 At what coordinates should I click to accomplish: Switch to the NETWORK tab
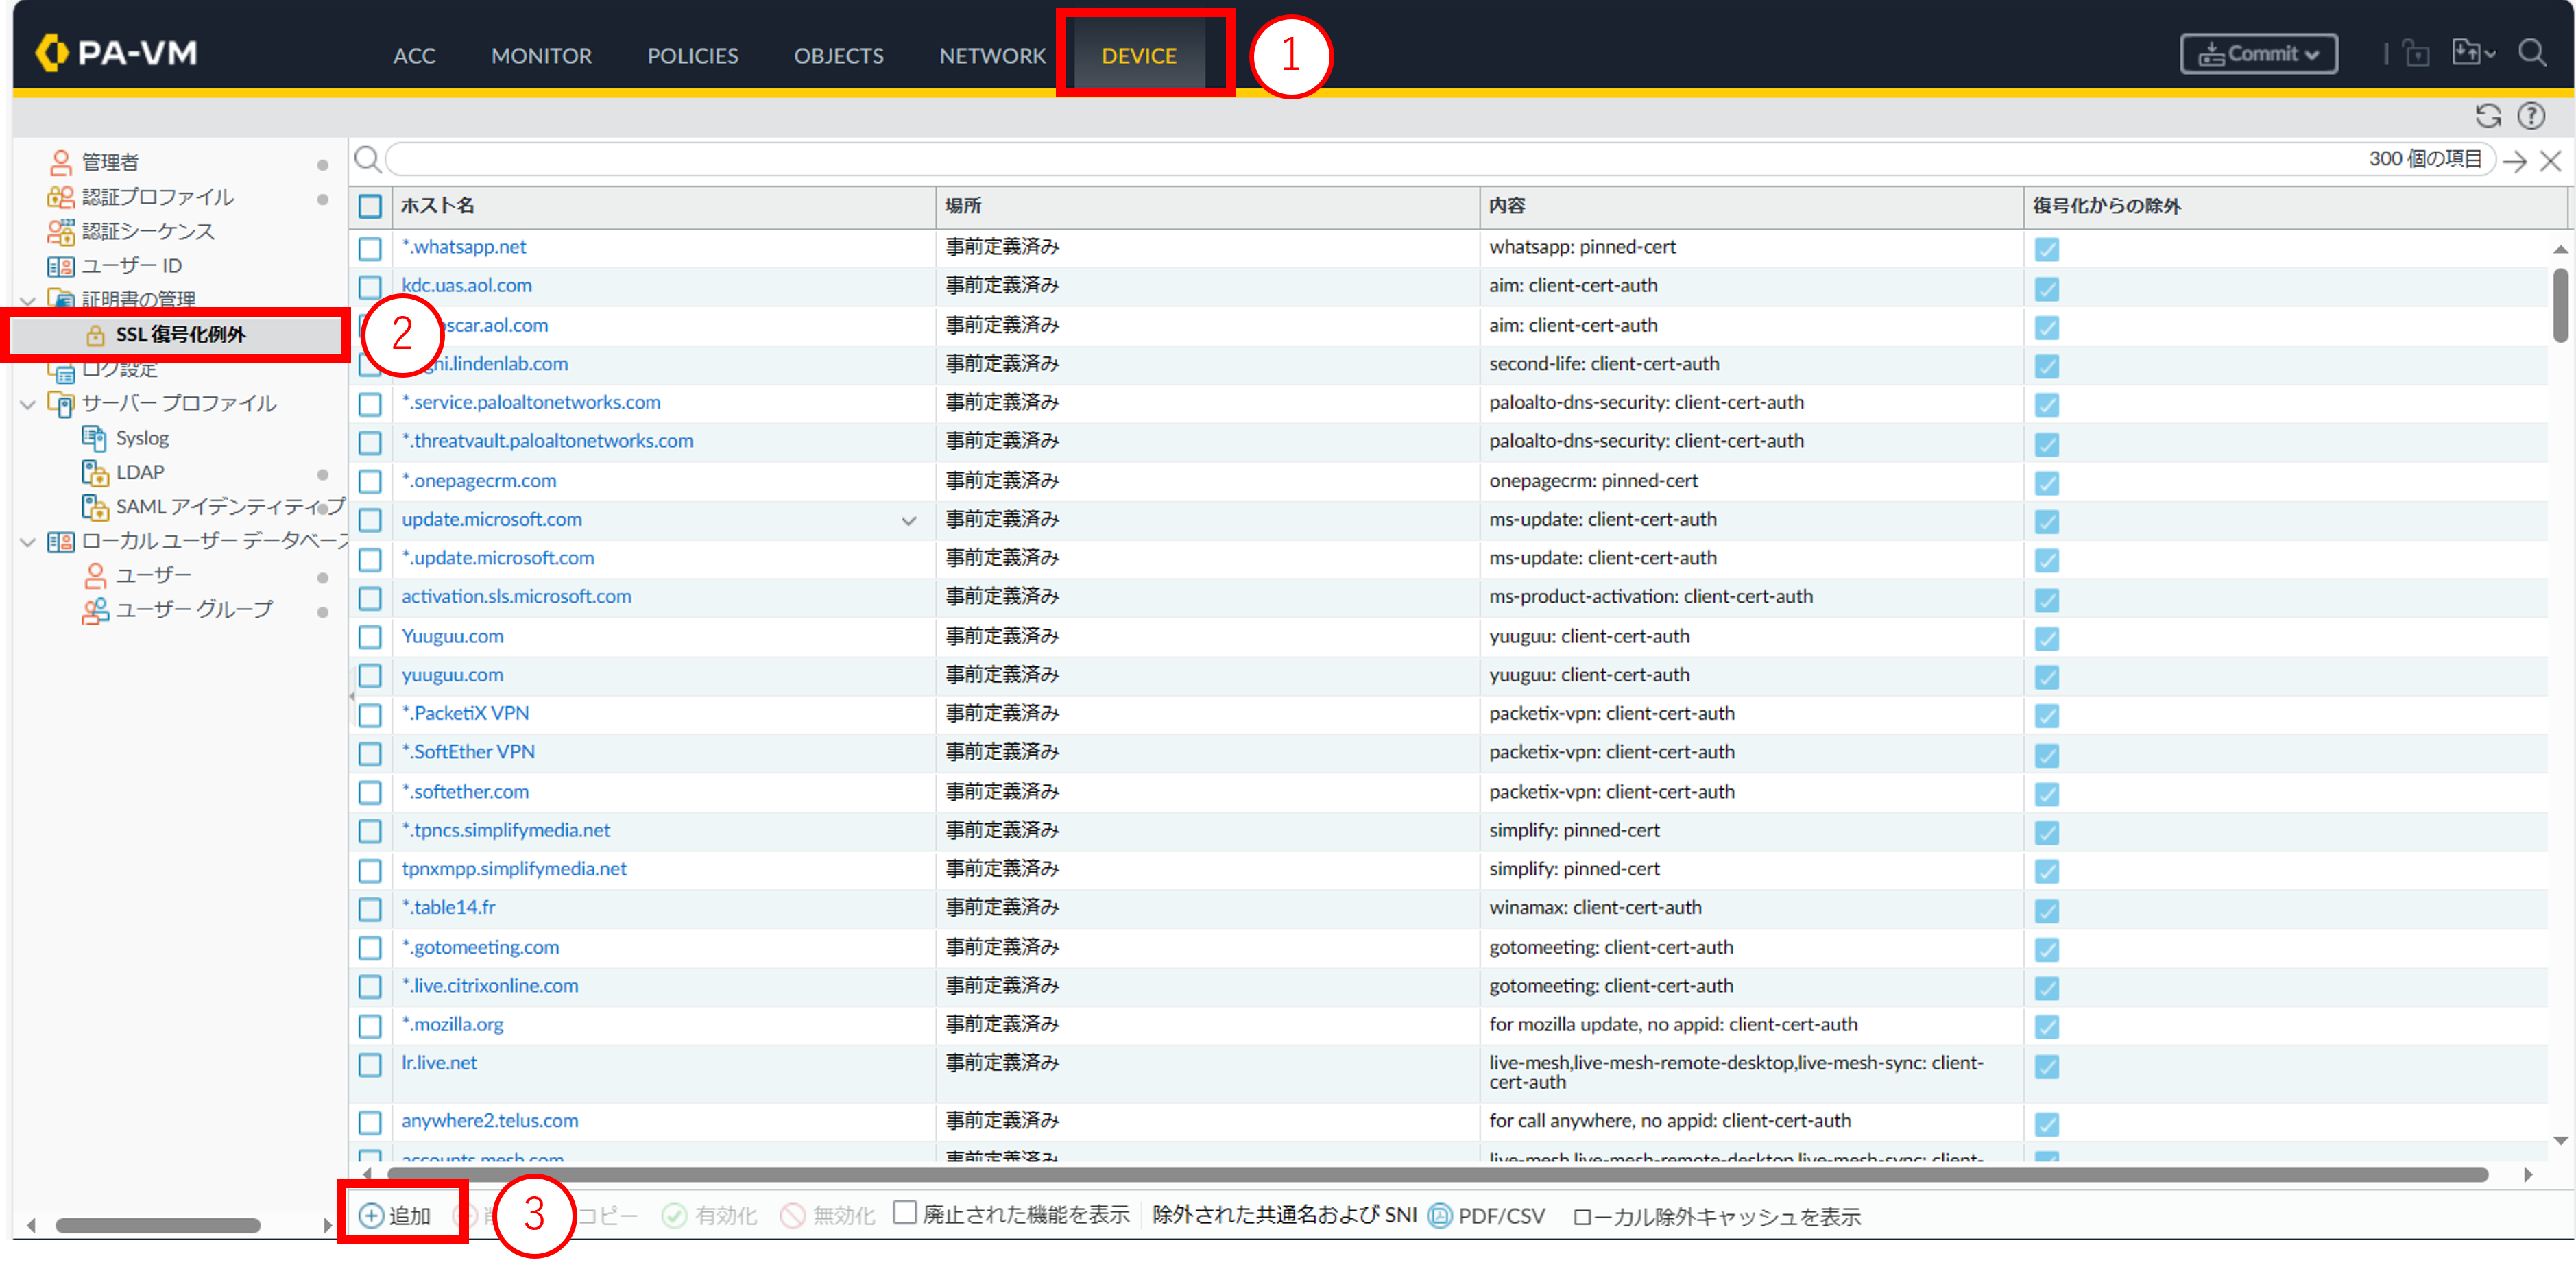tap(991, 56)
